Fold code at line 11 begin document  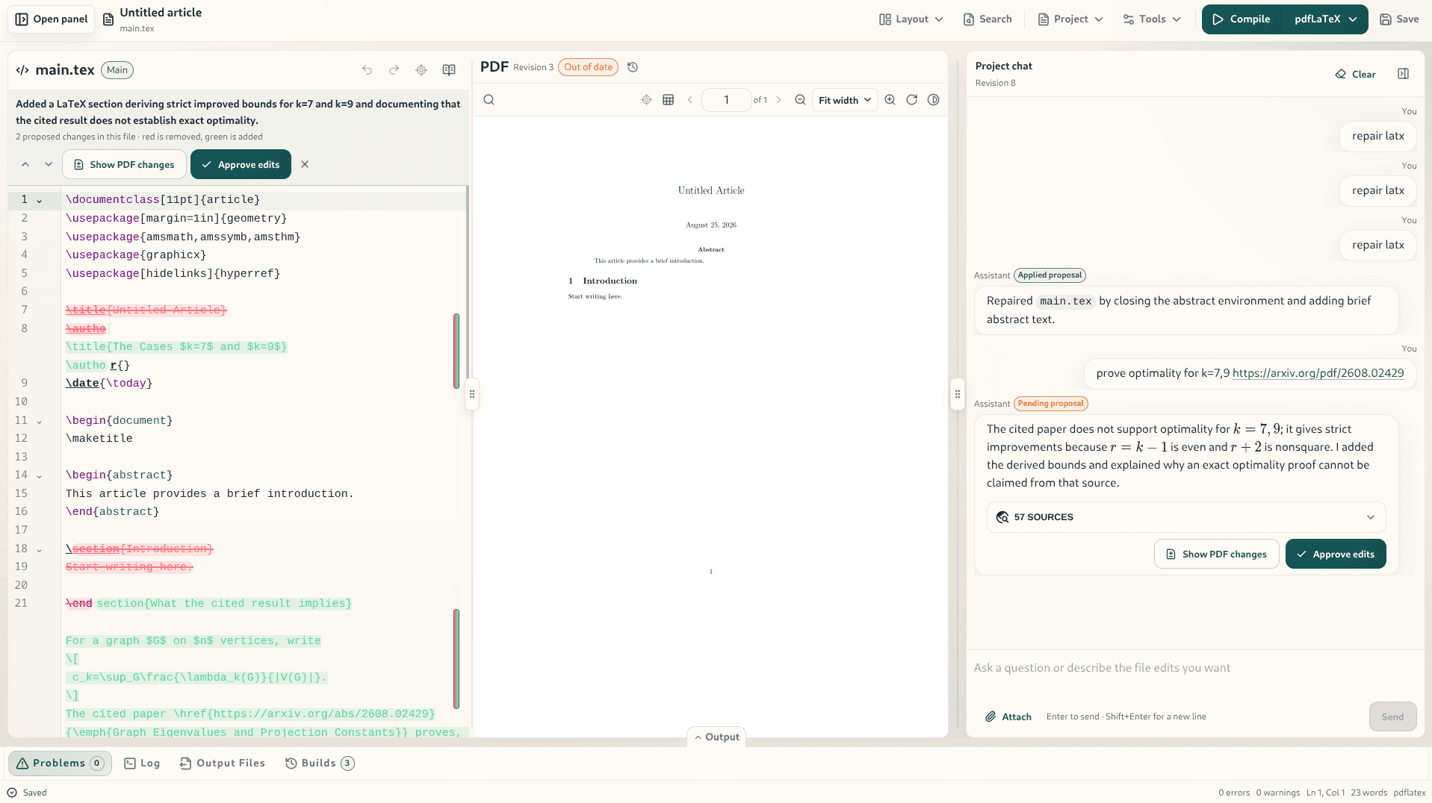(x=40, y=421)
